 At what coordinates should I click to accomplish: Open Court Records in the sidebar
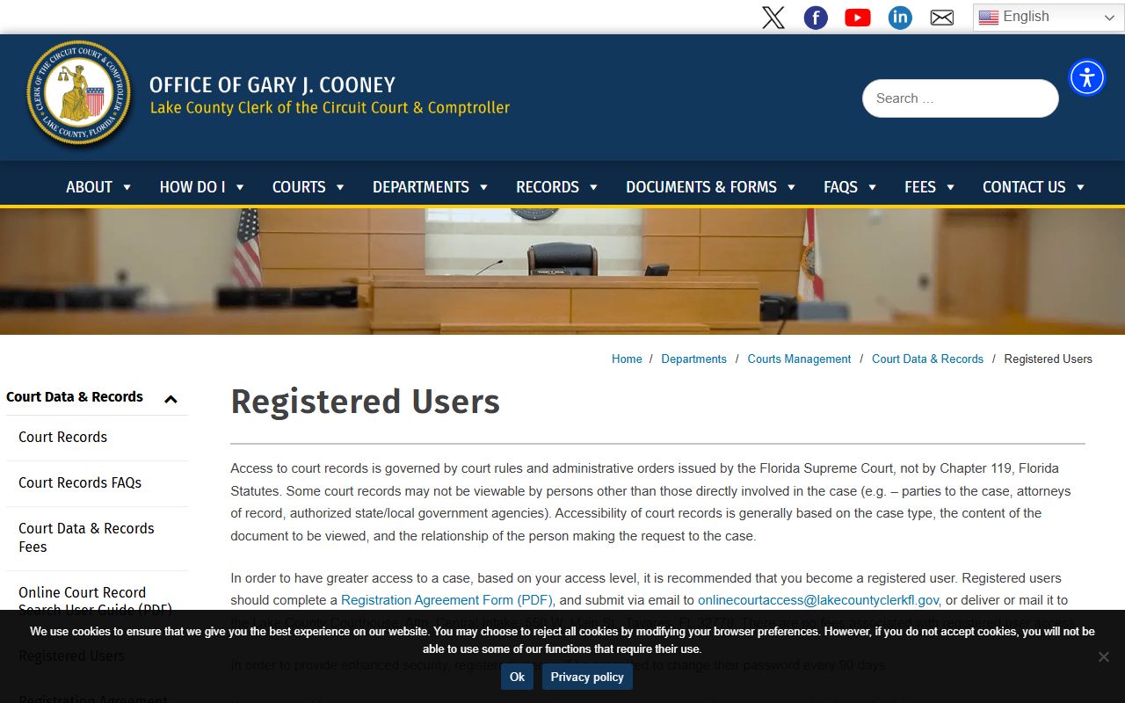62,437
